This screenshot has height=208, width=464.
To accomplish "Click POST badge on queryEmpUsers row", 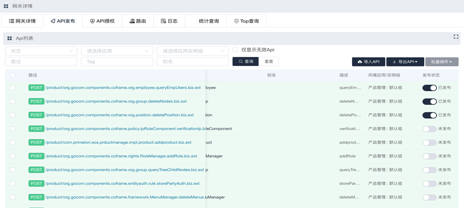I will 36,87.
